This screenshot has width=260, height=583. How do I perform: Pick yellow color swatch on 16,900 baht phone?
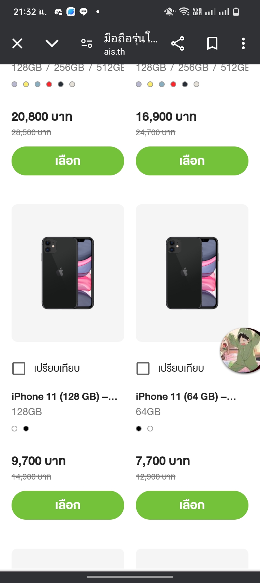[150, 84]
